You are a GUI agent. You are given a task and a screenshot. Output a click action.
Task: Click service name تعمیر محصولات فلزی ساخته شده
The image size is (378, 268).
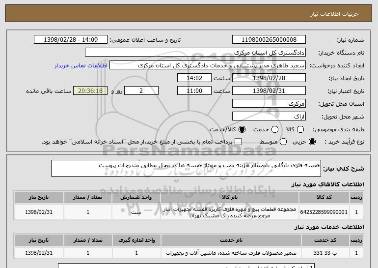tap(231, 253)
